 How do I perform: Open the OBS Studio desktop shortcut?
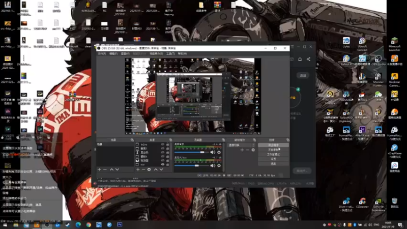378,61
